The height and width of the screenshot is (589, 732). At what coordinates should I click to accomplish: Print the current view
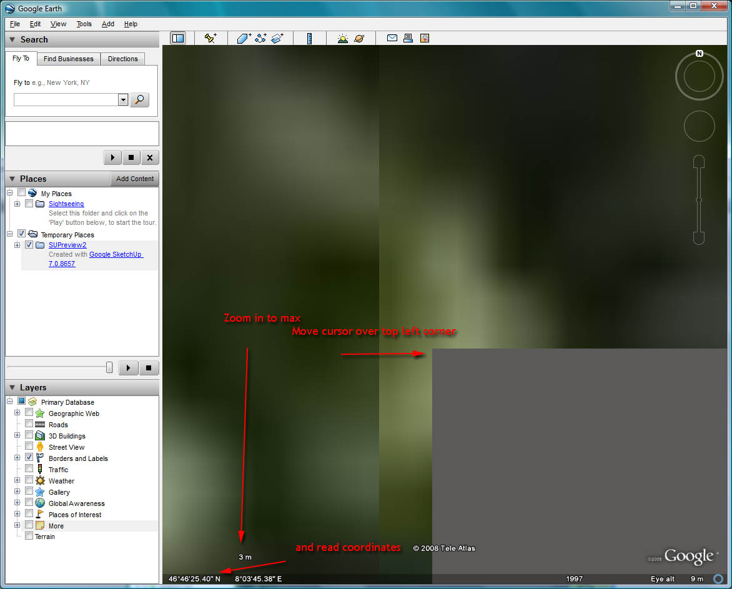(x=408, y=38)
